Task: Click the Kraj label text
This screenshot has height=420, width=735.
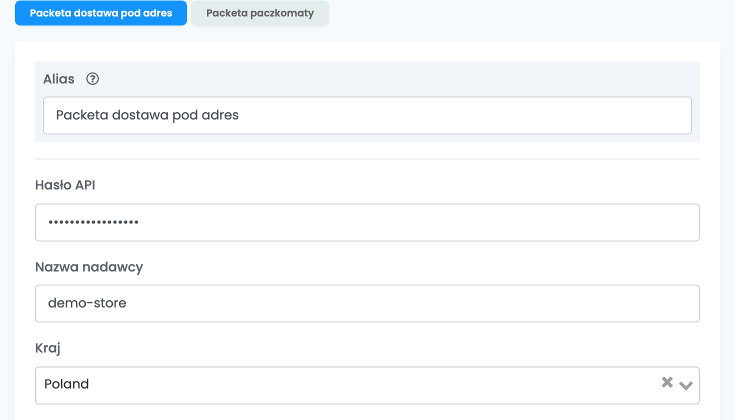Action: coord(47,348)
